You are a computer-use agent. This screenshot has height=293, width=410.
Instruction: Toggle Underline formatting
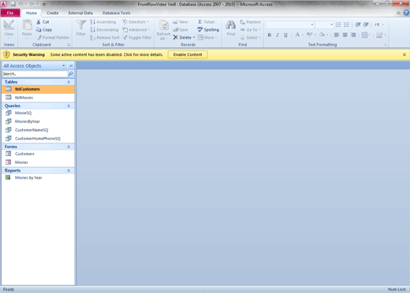click(x=285, y=35)
